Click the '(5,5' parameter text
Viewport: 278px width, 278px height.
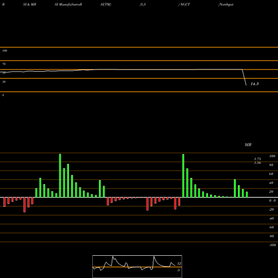click(143, 4)
